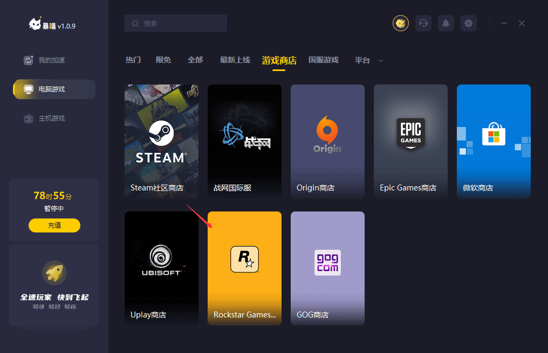Click the 全速玩家 快到飞起 banner text
The image size is (548, 353).
point(54,297)
